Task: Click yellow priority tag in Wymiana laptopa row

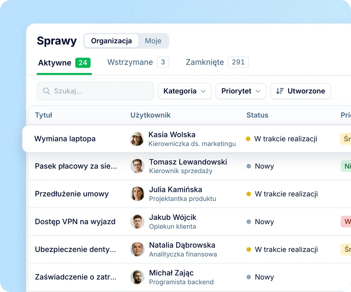Action: click(346, 139)
